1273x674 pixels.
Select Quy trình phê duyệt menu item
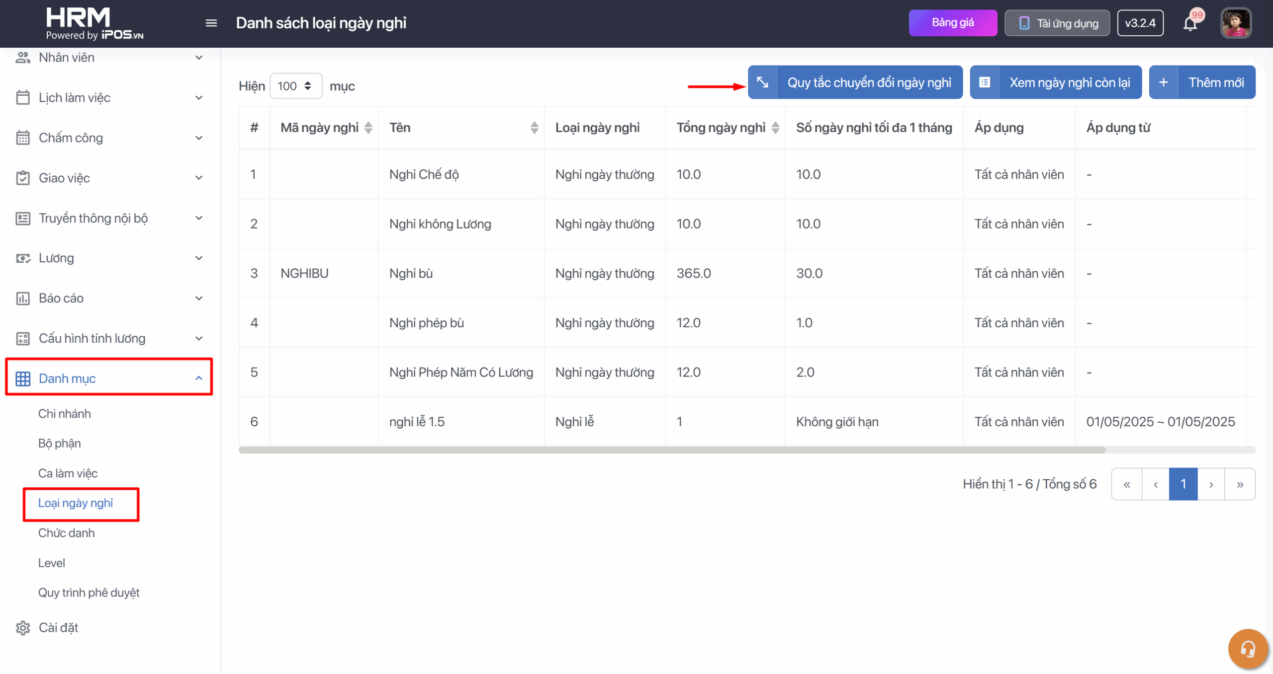(x=89, y=593)
